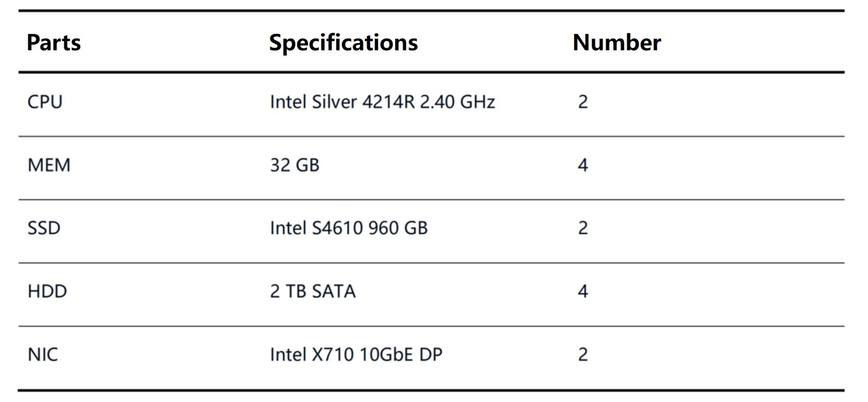
Task: Click the word SATA in HDD specification
Action: [334, 291]
